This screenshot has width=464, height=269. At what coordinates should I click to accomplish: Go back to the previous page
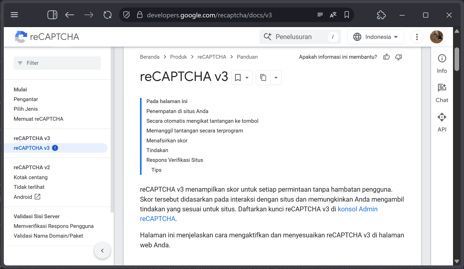click(x=69, y=15)
